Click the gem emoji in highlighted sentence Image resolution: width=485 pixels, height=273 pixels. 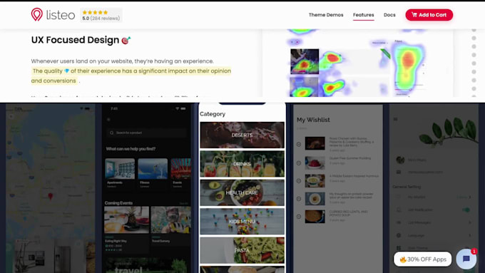[66, 71]
